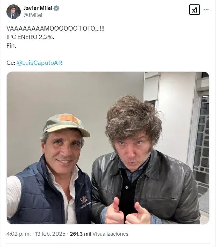Click the blue verified badge
The image size is (218, 247).
(56, 8)
